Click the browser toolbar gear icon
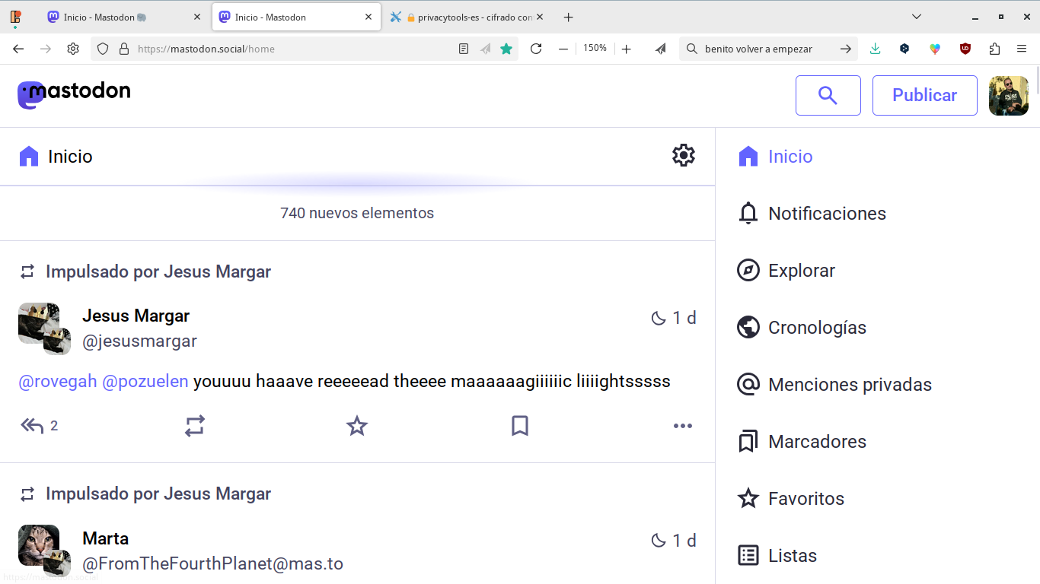 click(73, 49)
